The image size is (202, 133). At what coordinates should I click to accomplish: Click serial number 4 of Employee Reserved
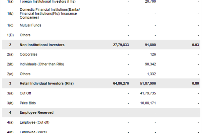click(10, 112)
